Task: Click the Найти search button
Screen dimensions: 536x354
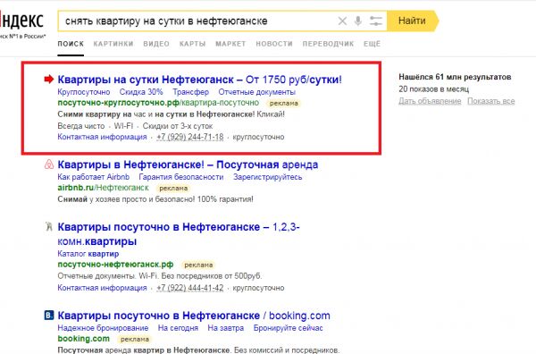Action: pos(412,21)
